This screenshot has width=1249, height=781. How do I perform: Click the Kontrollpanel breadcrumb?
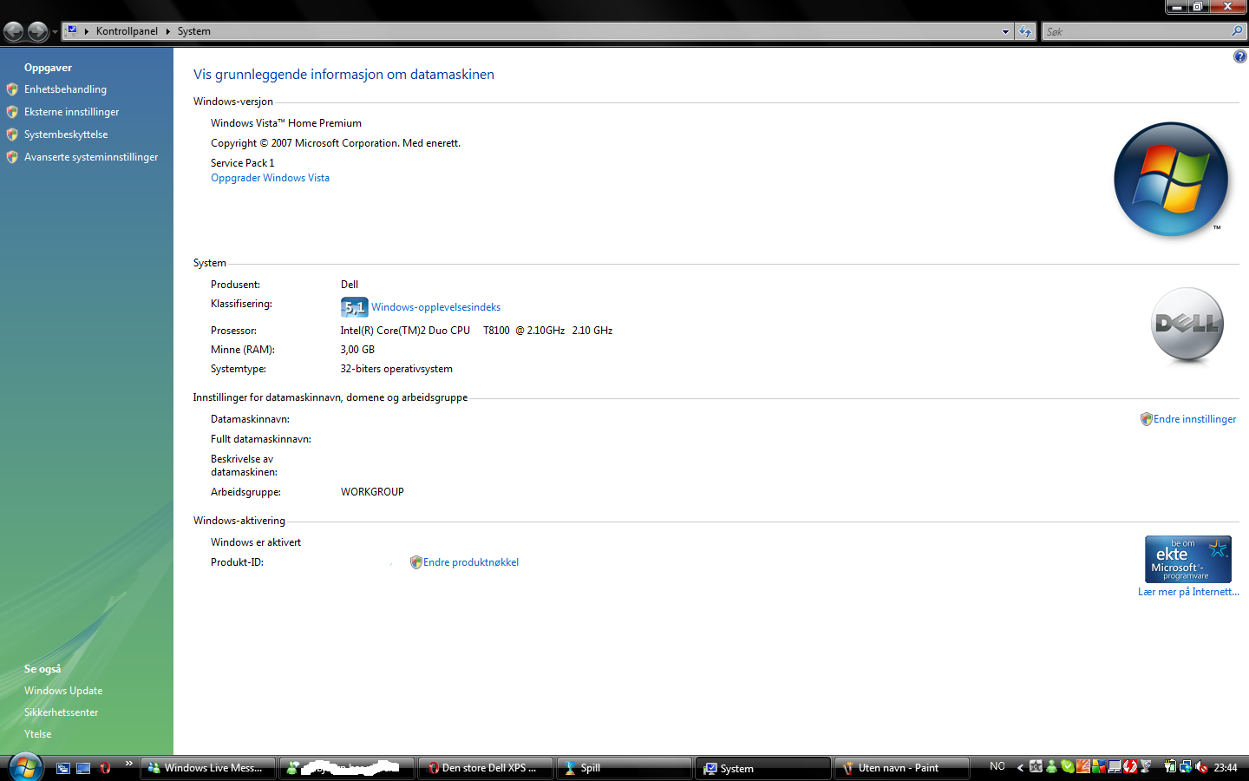127,31
